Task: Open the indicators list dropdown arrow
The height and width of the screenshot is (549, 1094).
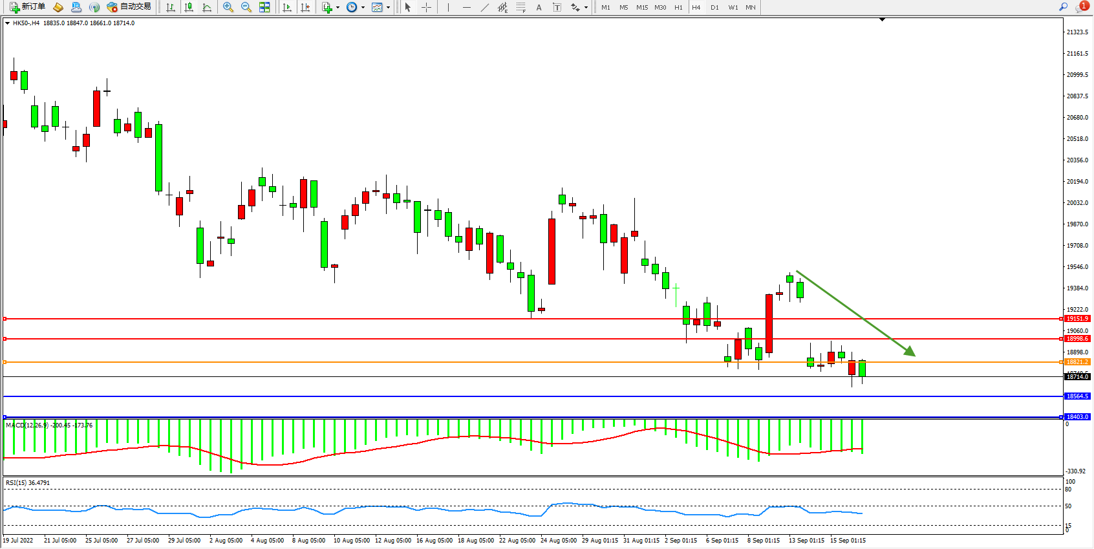Action: [x=338, y=8]
